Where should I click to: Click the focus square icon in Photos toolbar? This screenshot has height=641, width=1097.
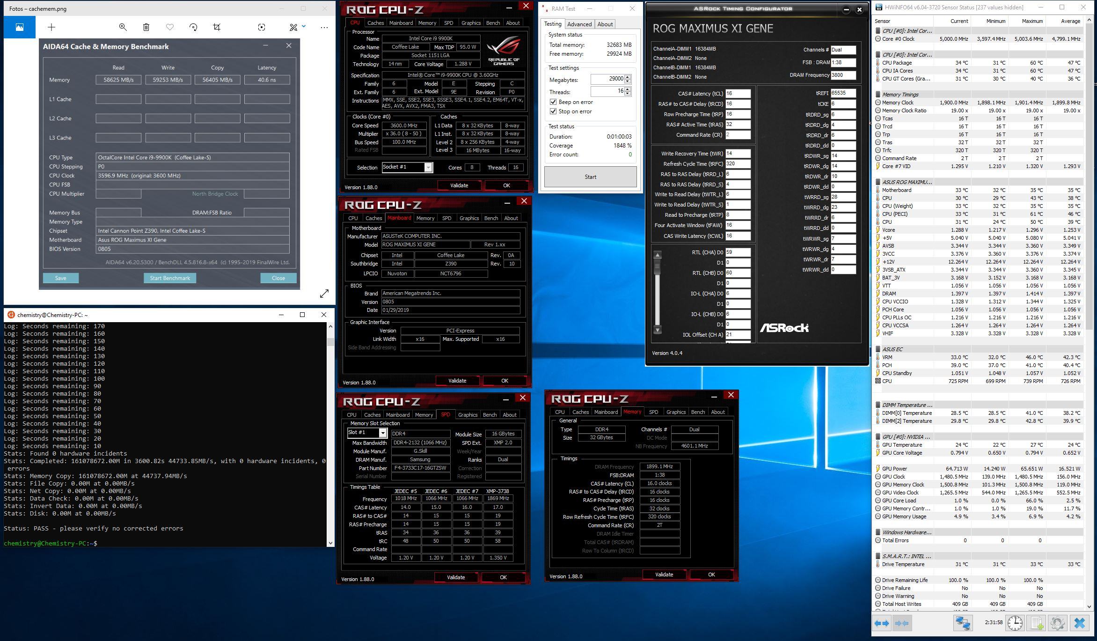click(x=262, y=27)
